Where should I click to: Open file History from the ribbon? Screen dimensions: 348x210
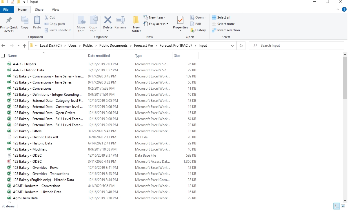(198, 30)
